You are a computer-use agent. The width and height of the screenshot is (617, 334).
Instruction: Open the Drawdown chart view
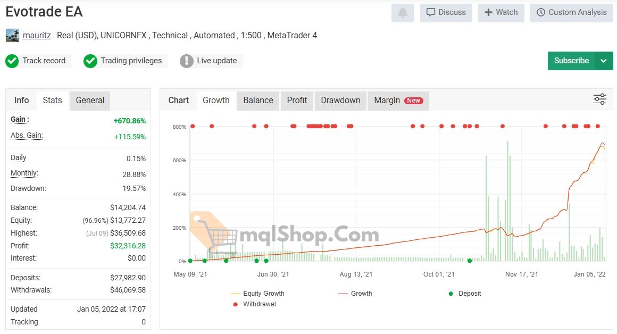click(x=340, y=101)
